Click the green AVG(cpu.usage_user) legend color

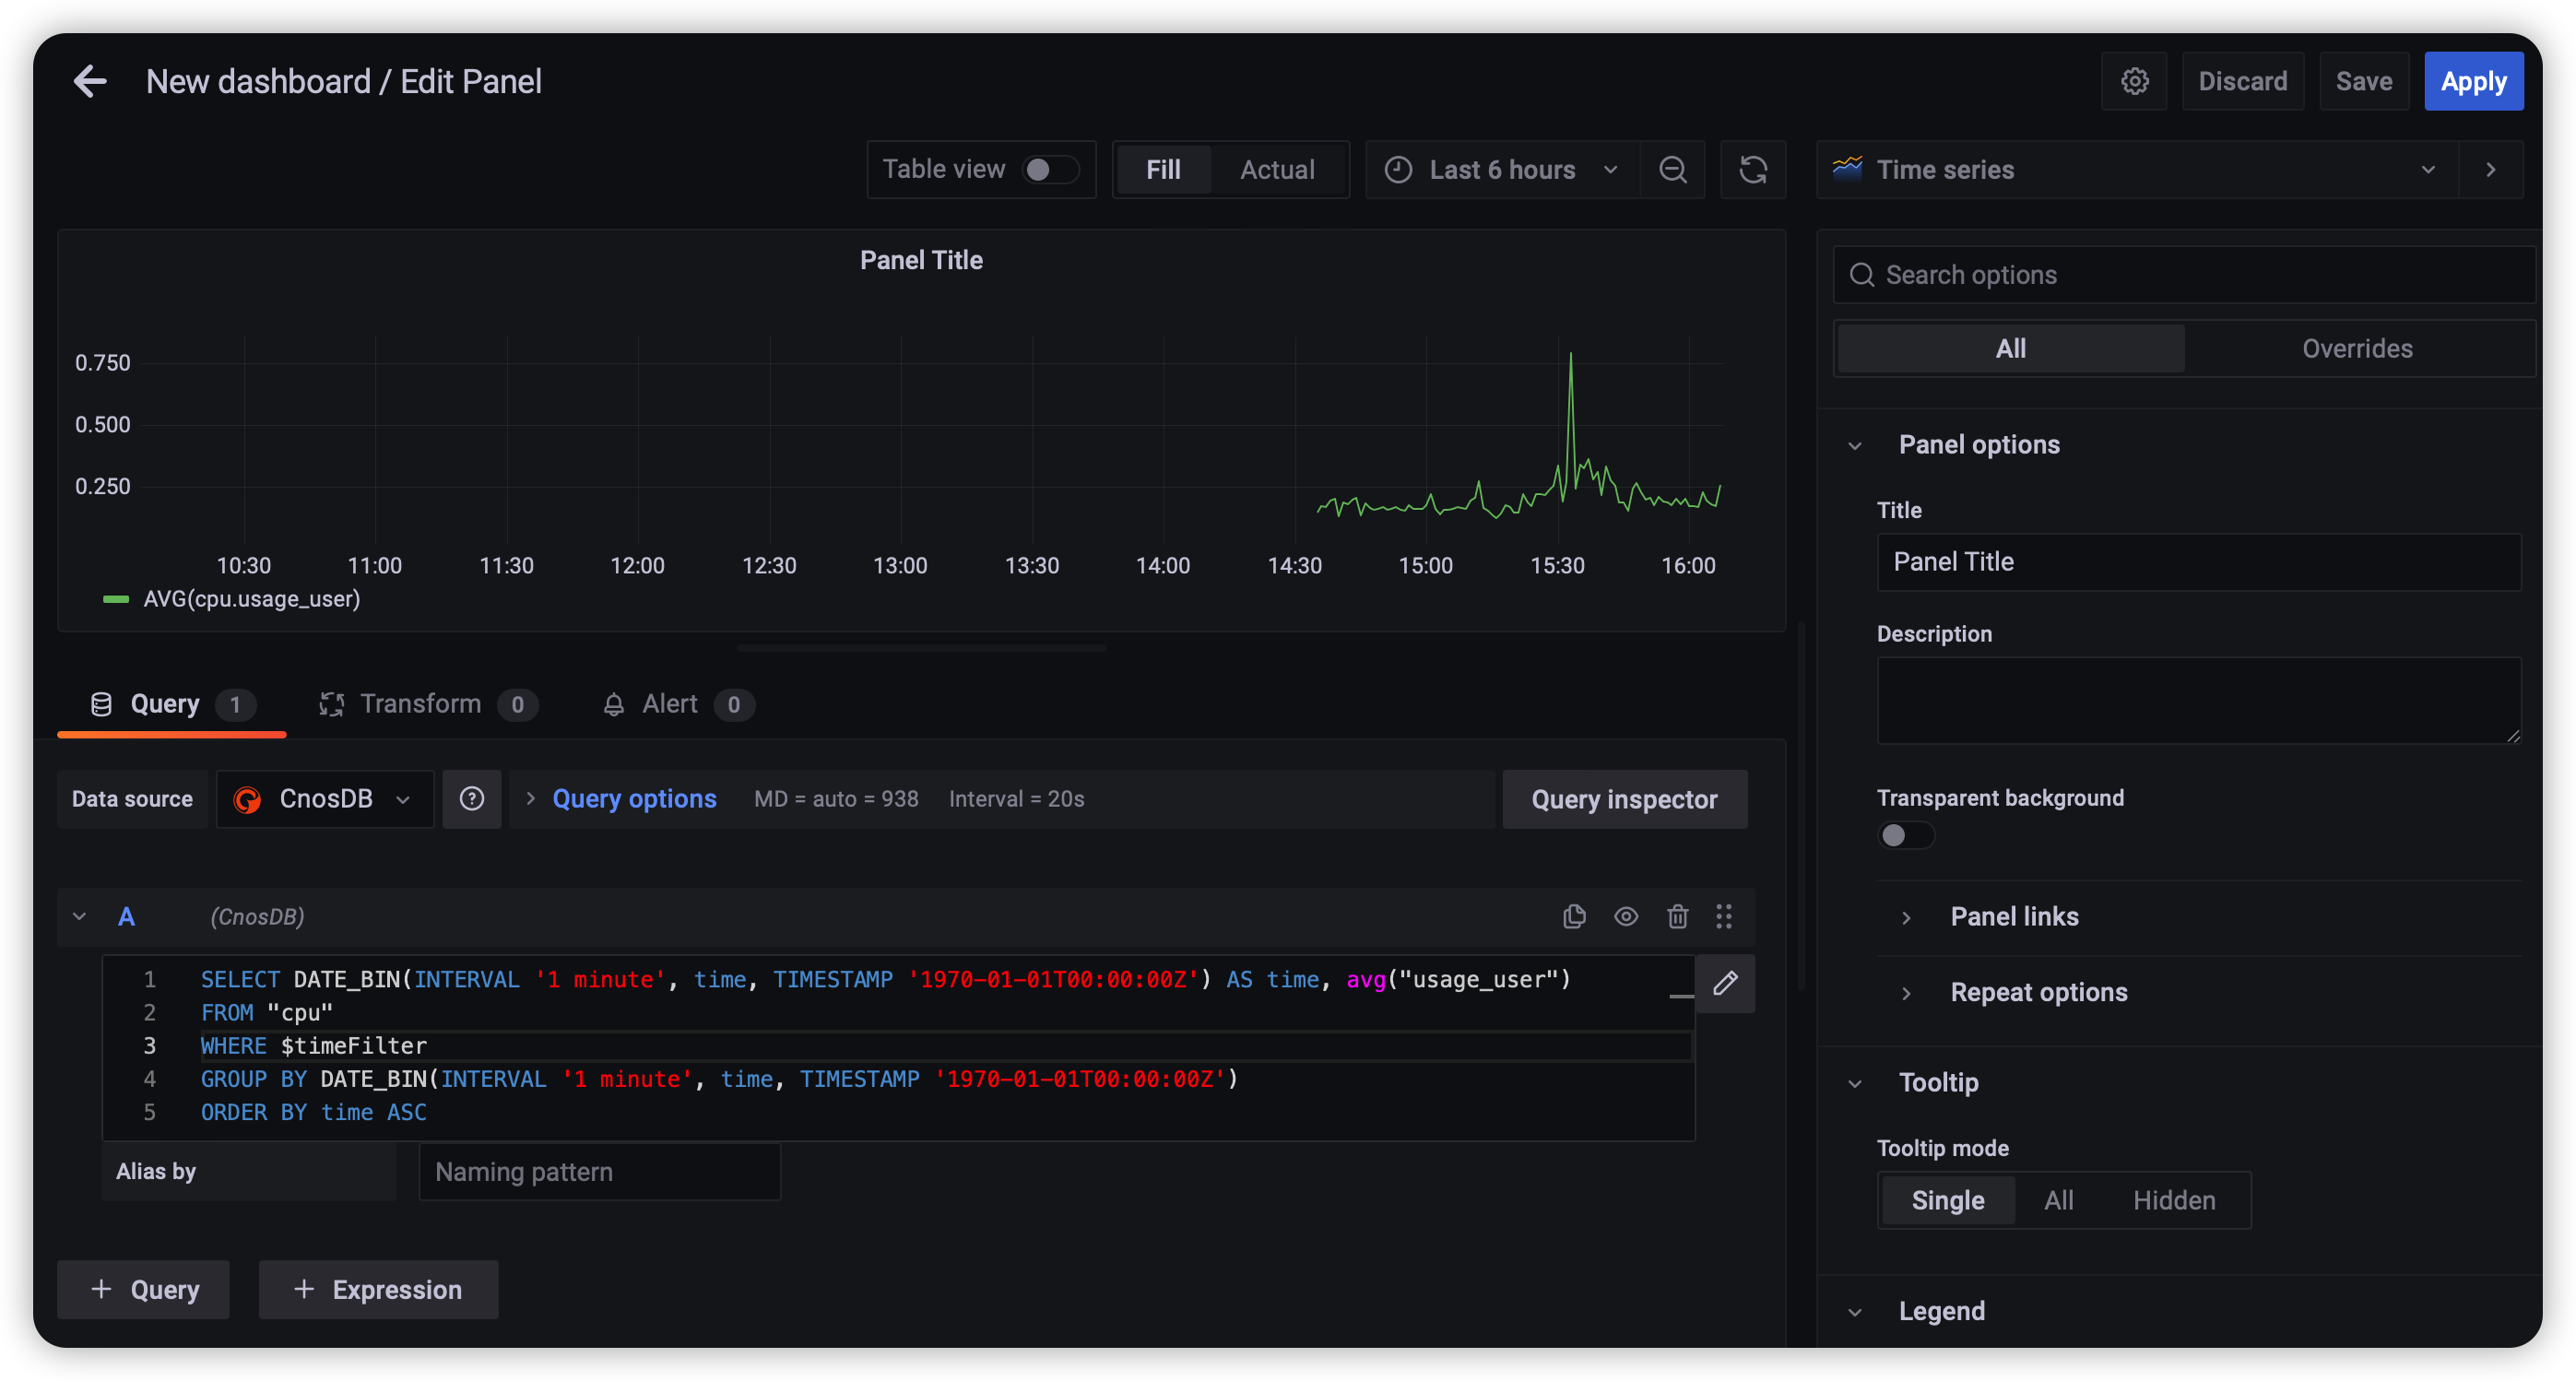coord(116,599)
